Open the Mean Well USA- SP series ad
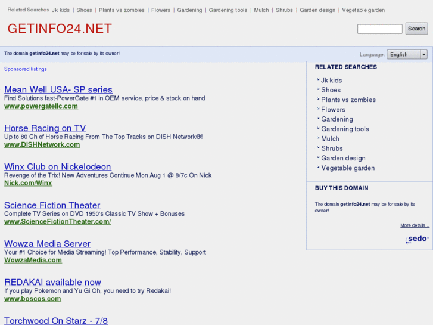433x325 pixels. pyautogui.click(x=58, y=89)
